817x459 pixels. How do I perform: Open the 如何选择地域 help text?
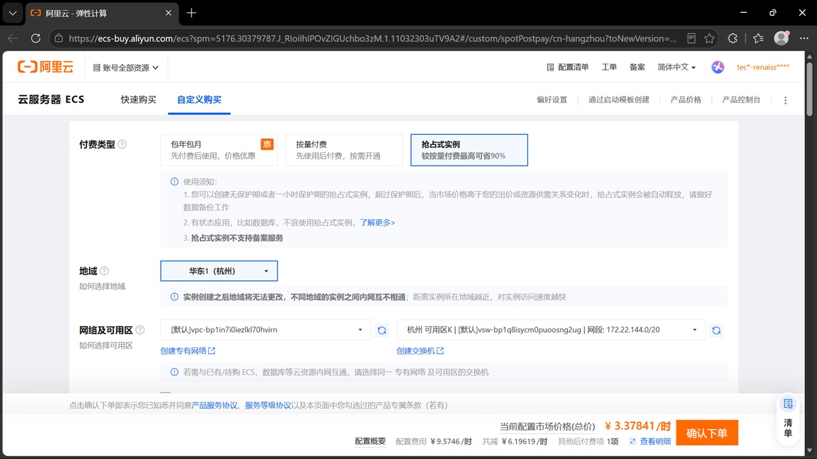(102, 286)
